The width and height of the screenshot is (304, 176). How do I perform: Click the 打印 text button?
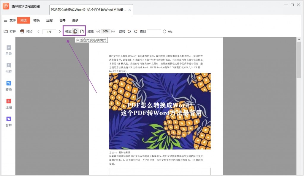click(29, 32)
